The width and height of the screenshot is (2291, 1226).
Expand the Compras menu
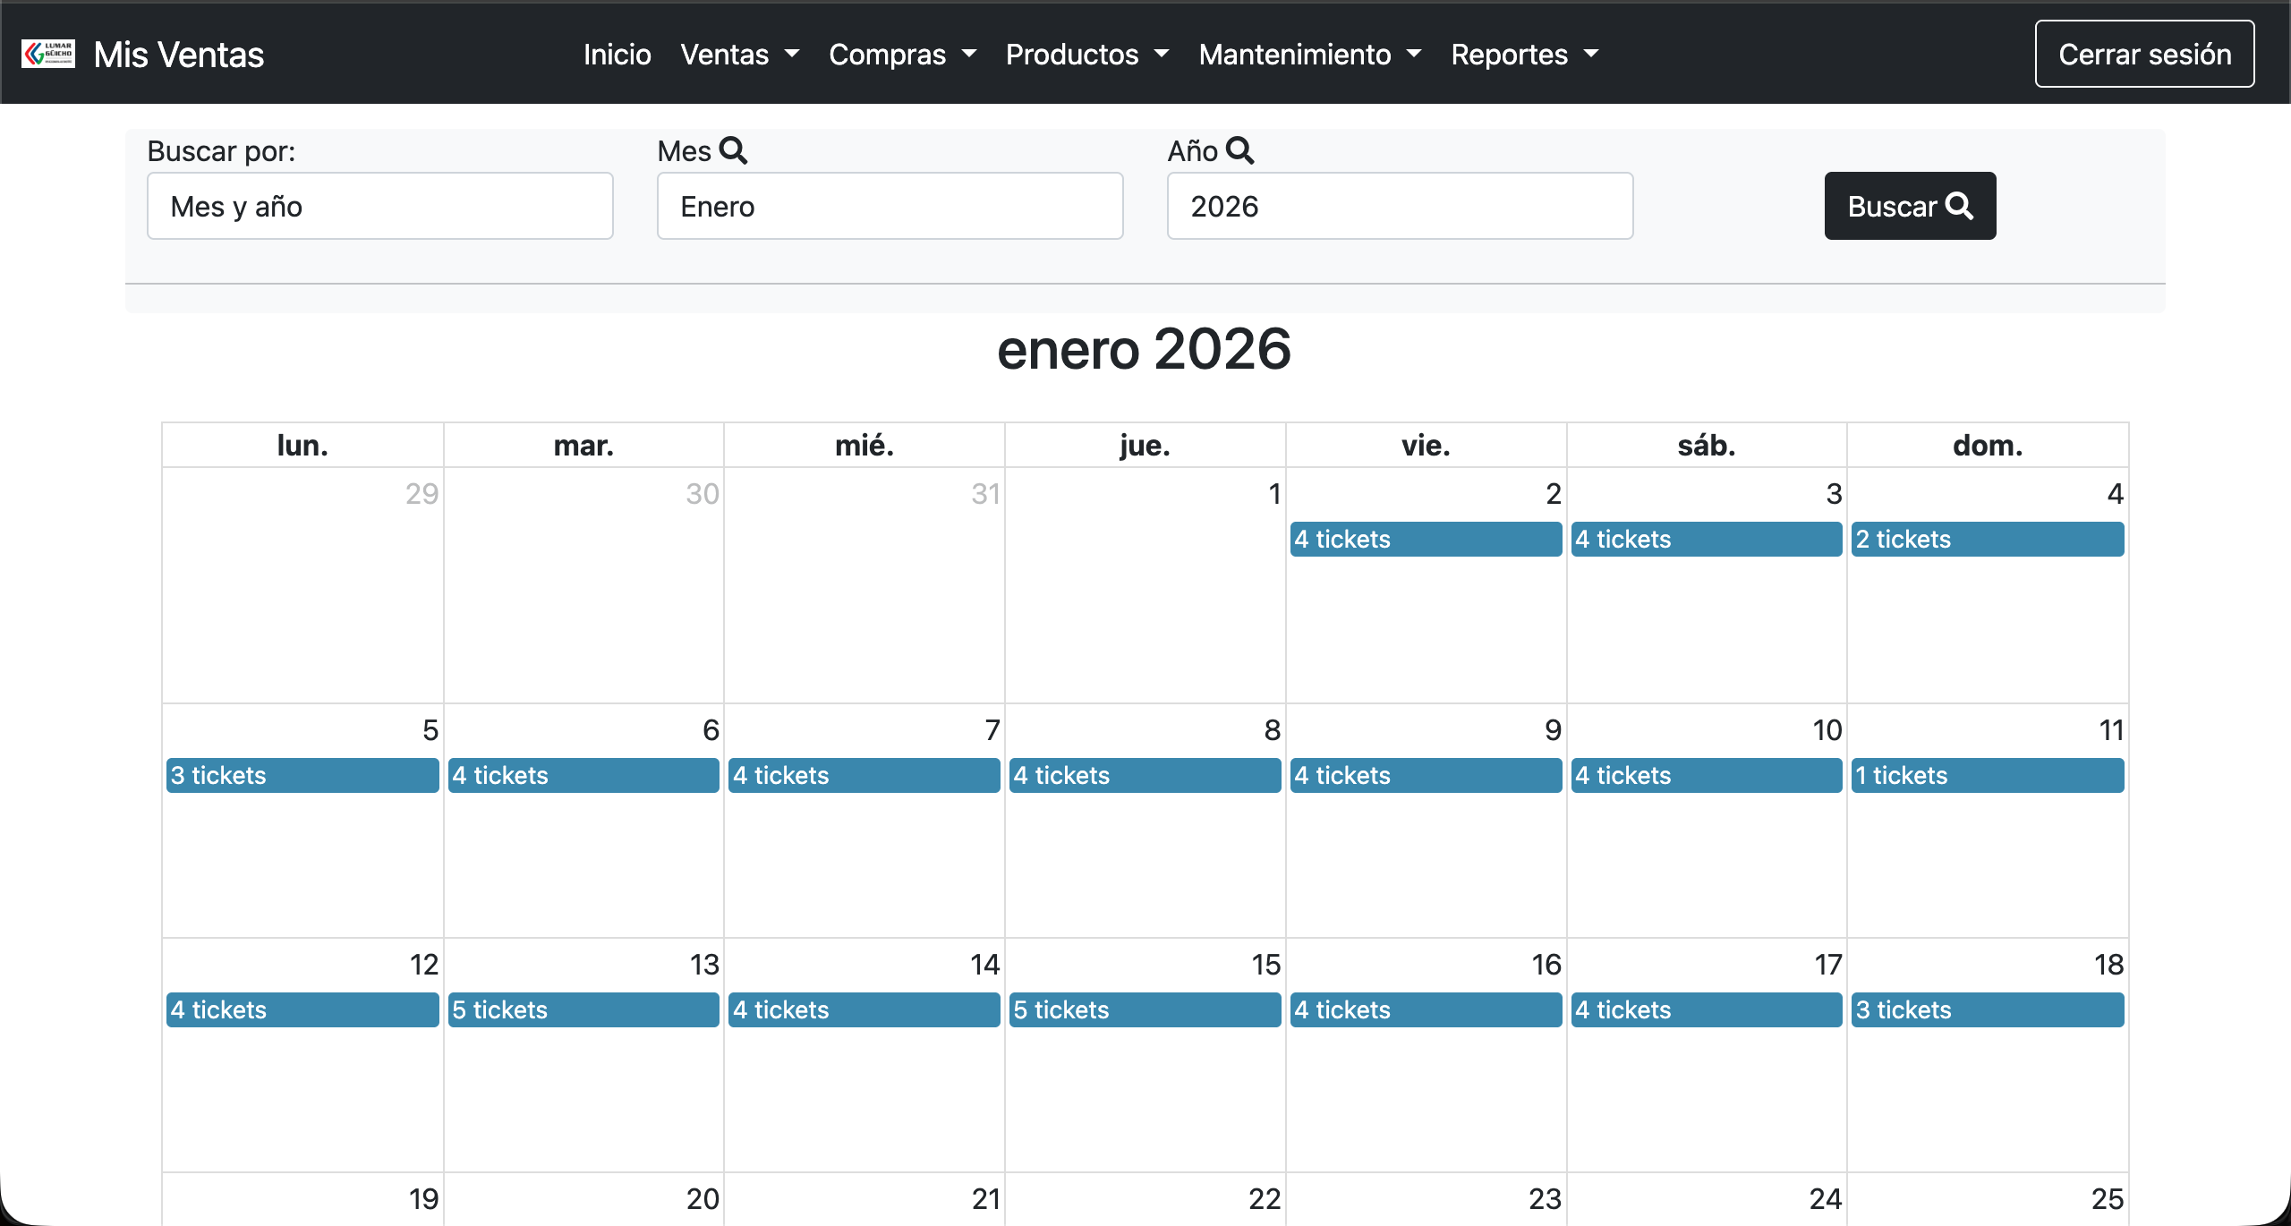coord(902,55)
